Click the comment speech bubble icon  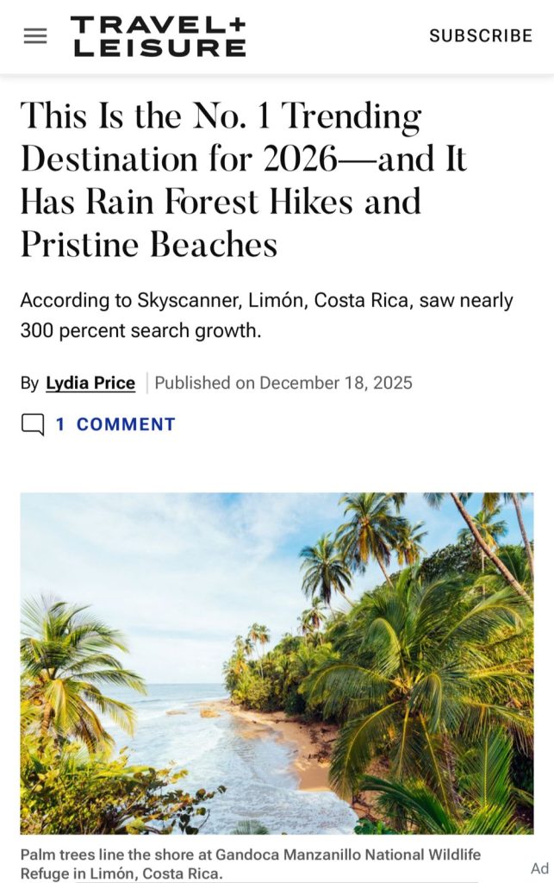click(33, 424)
